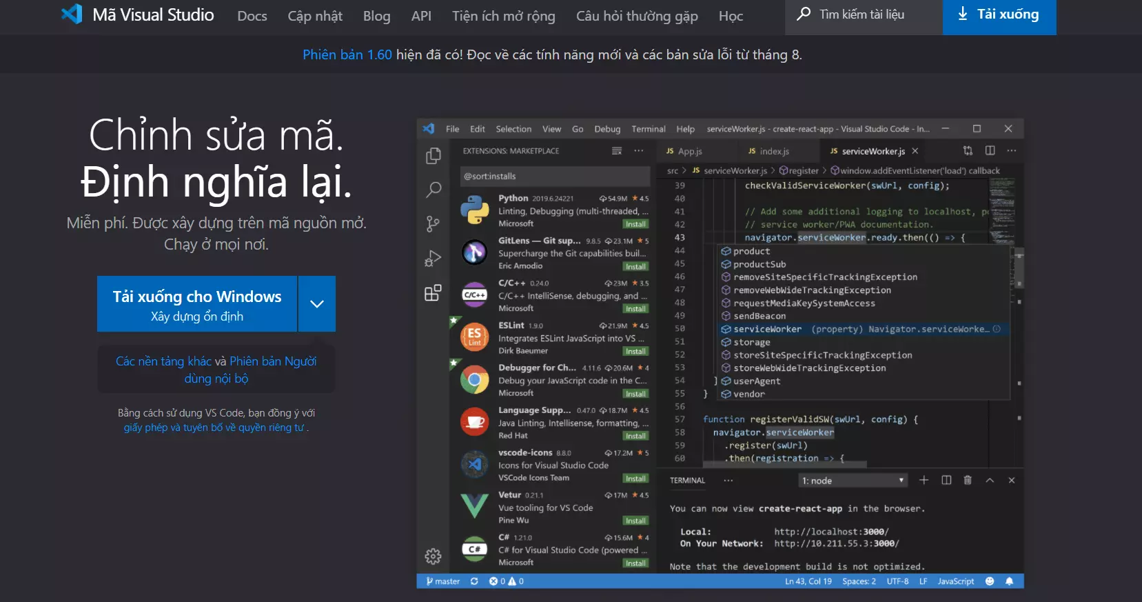Click the notifications bell in status bar
Viewport: 1142px width, 602px height.
click(x=1009, y=581)
